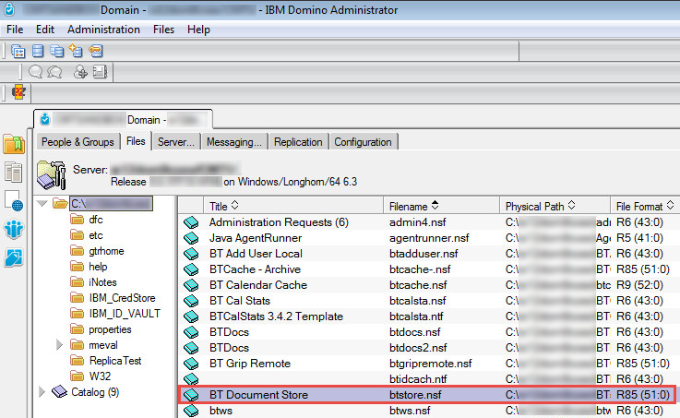Expand the Catalog (9) node
The image size is (680, 418).
42,392
